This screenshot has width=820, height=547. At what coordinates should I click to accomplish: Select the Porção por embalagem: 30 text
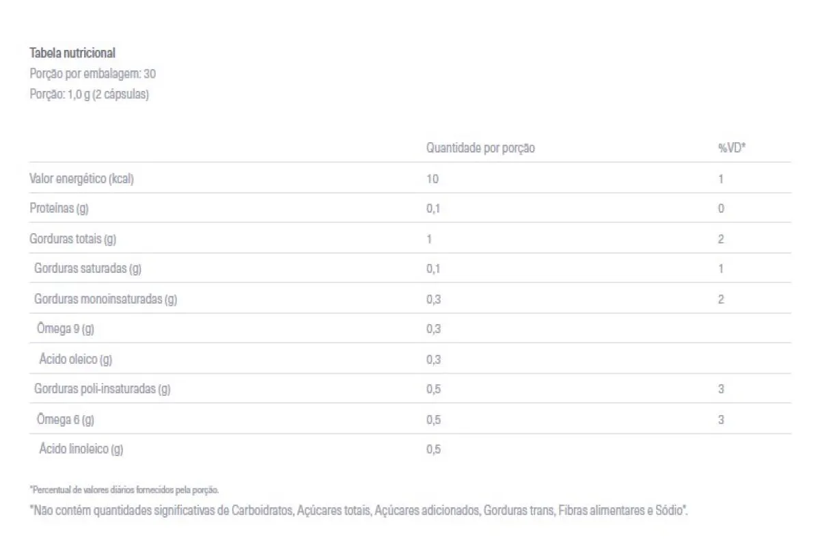point(93,74)
